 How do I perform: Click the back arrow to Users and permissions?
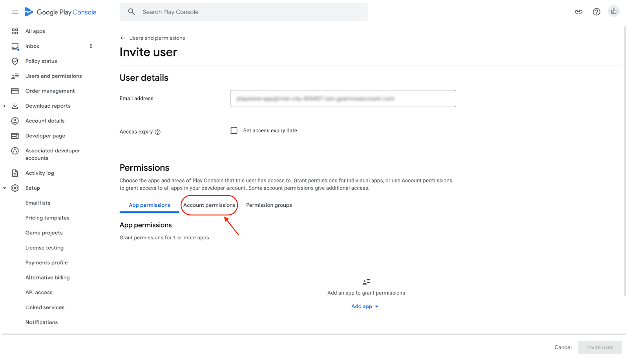(x=123, y=38)
